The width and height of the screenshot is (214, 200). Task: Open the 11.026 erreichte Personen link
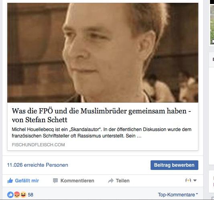[37, 165]
